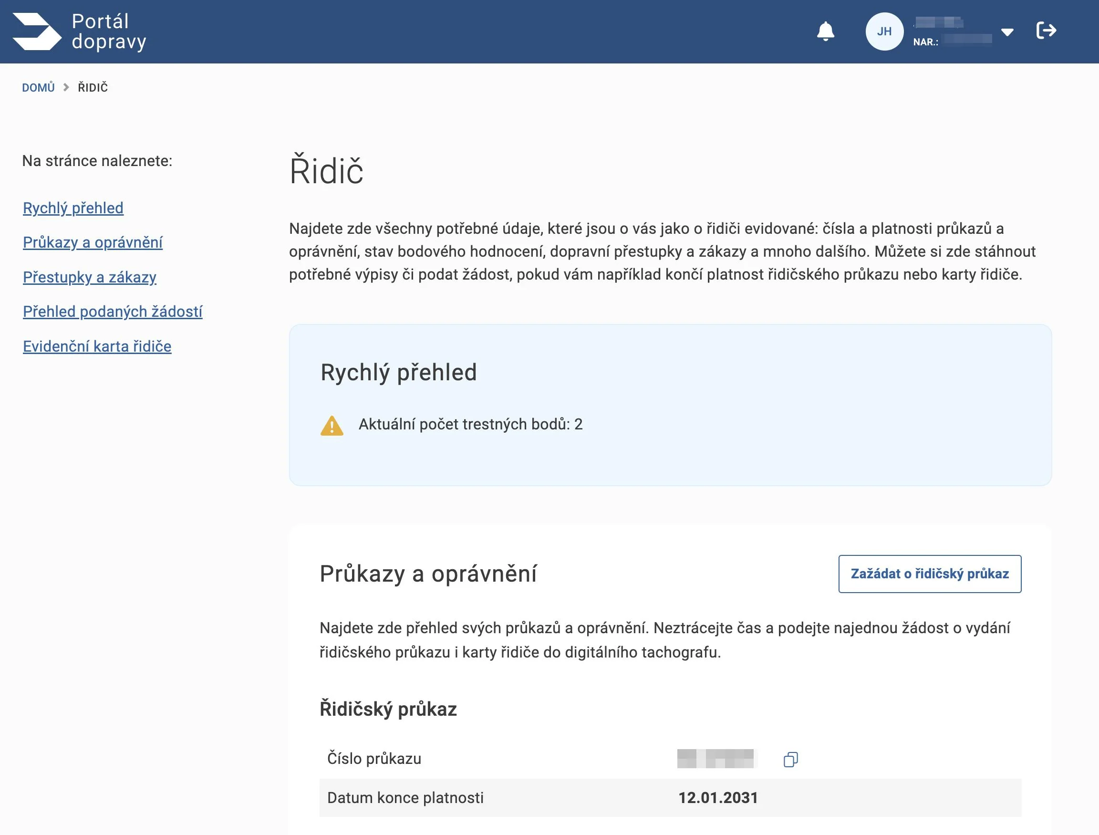Open the notifications bell

click(x=825, y=31)
